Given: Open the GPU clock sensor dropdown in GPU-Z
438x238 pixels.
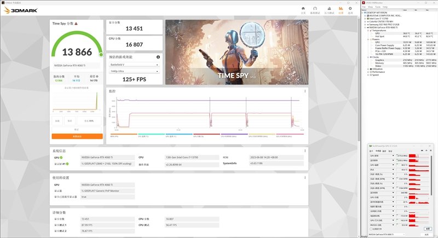Looking at the screenshot, I should 393,156.
